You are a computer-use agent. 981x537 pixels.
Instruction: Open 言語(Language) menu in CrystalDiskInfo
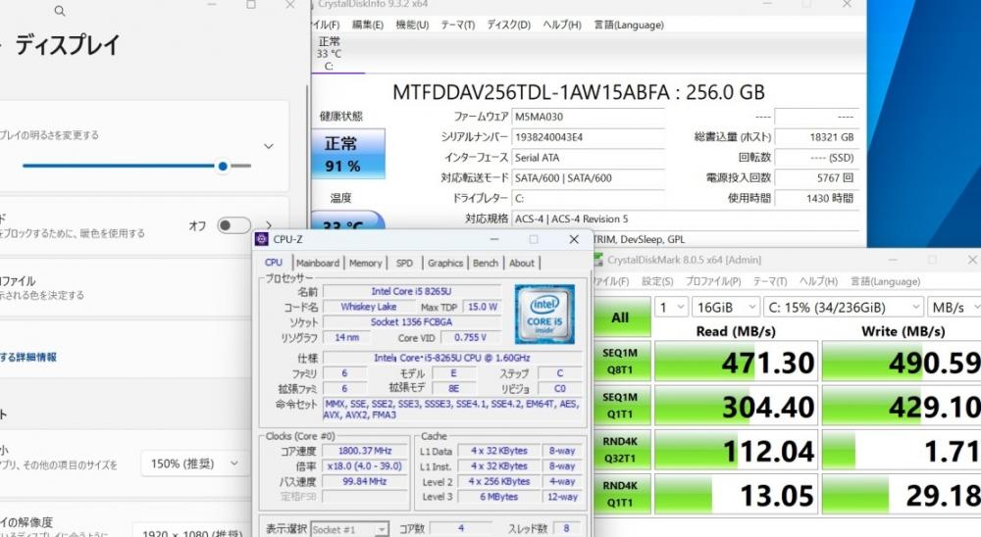click(629, 25)
